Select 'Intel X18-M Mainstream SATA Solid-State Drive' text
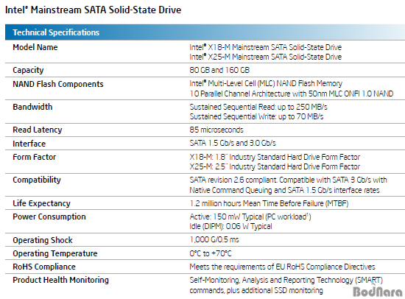Viewport: 405px width, 299px height. point(266,47)
